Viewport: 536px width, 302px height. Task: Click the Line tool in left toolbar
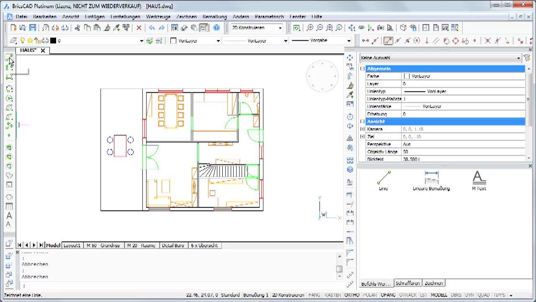pos(9,59)
